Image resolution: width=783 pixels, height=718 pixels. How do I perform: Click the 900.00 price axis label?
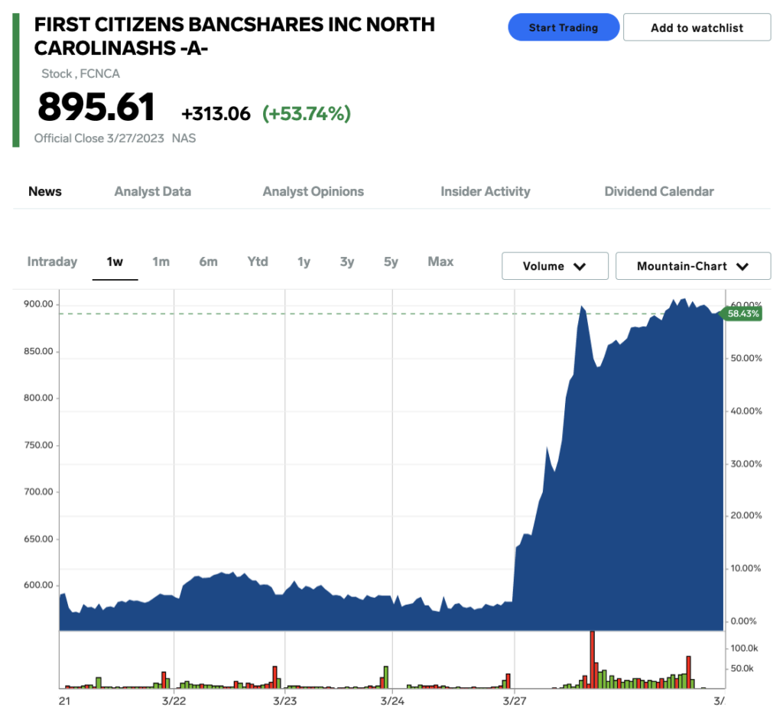tap(38, 304)
